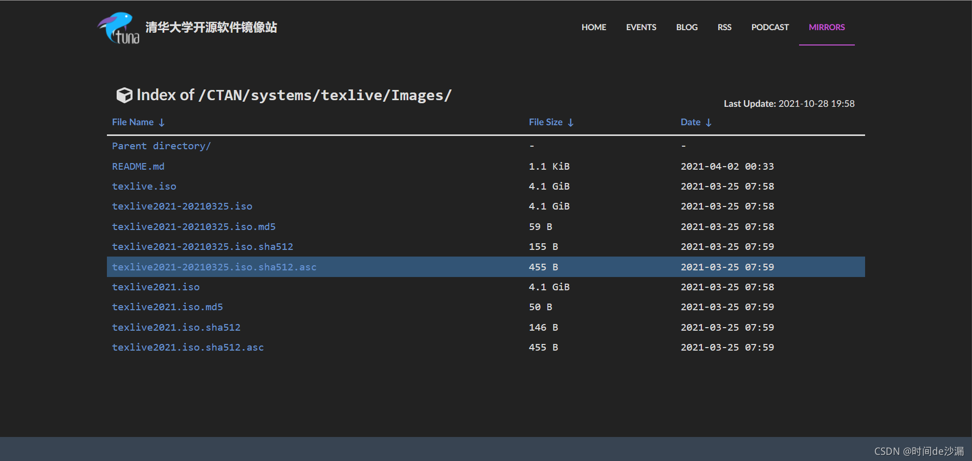
Task: Click the date of texlive2021.iso.md5 row
Action: pos(727,307)
